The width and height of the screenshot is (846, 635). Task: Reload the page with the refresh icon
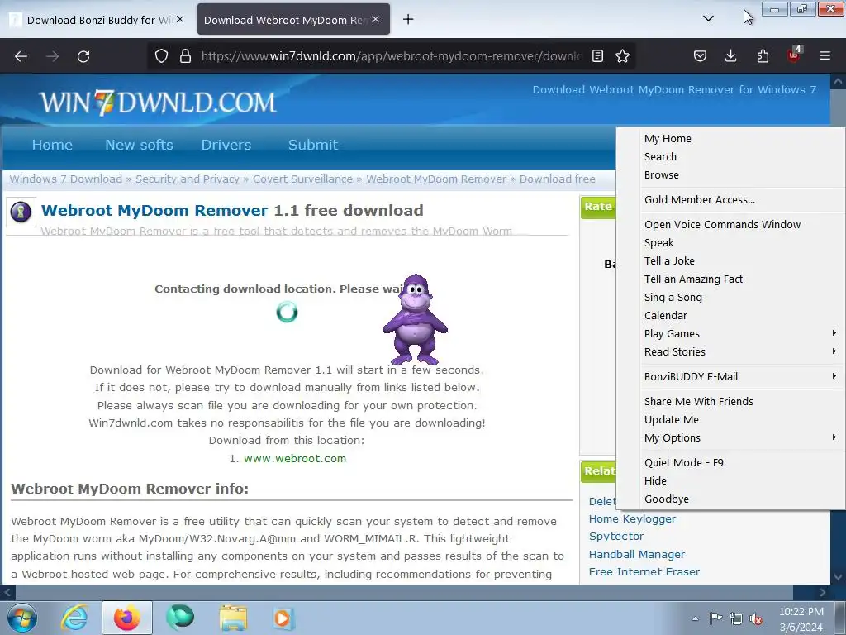click(83, 56)
